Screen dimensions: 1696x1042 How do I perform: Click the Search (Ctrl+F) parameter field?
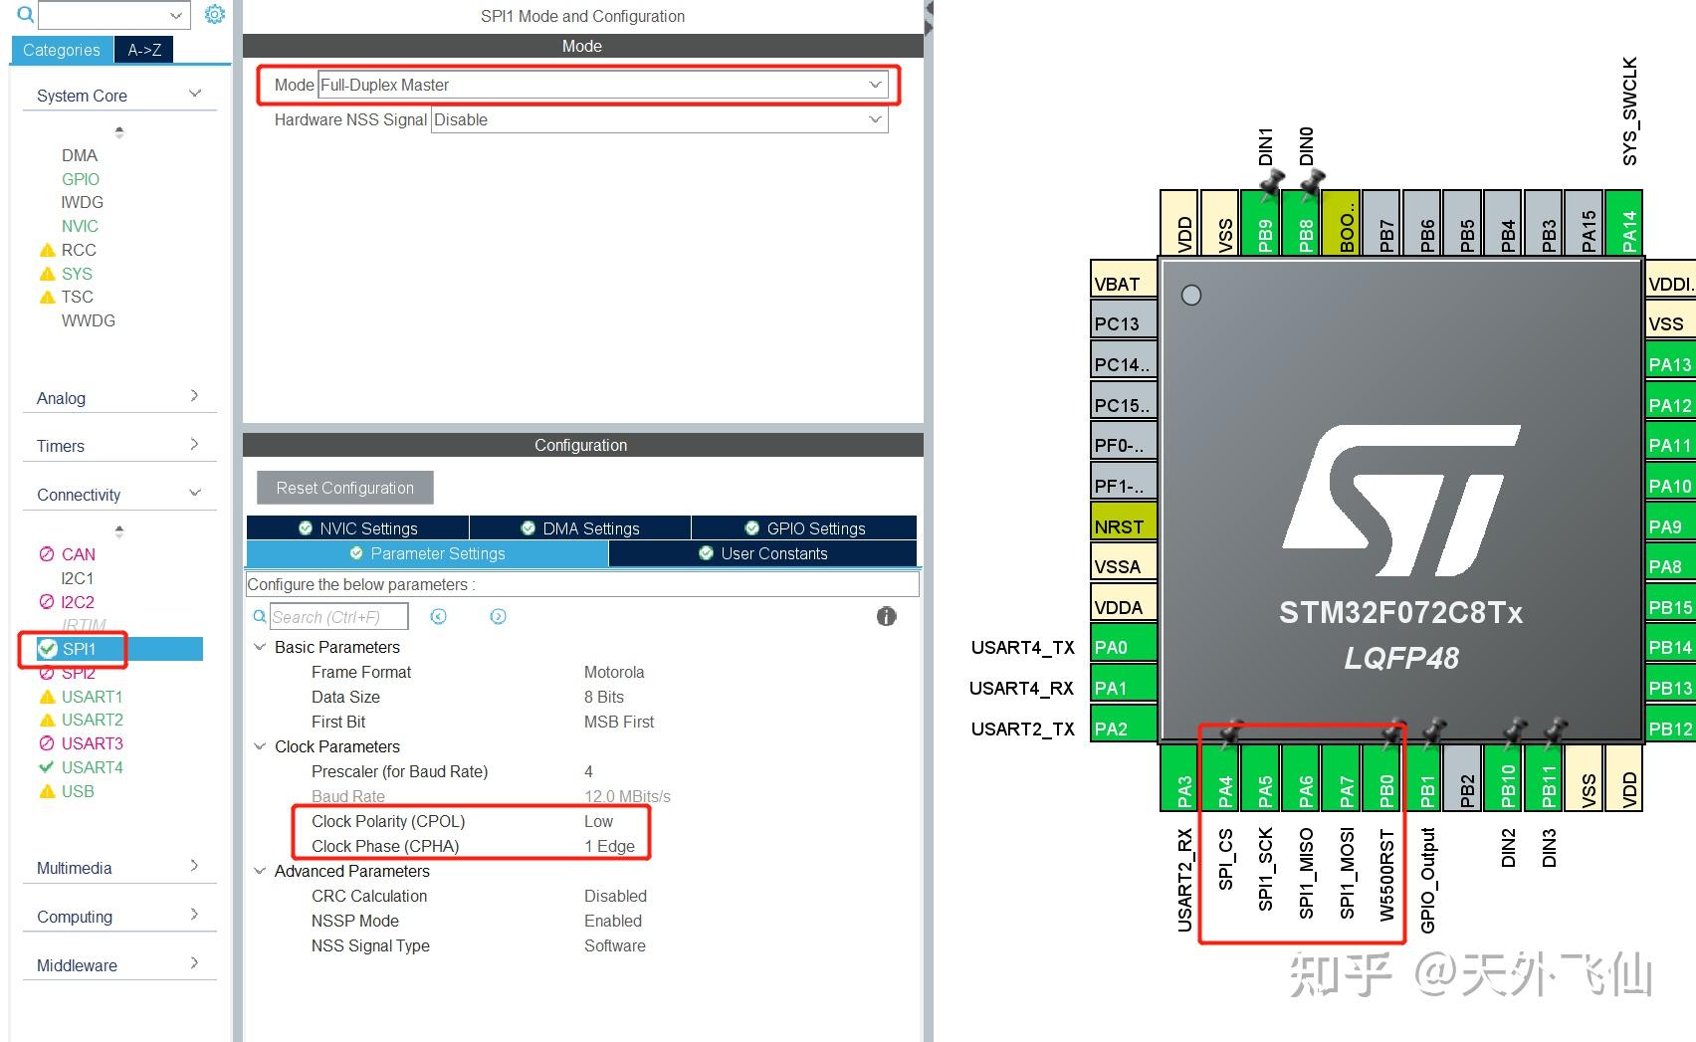[338, 616]
